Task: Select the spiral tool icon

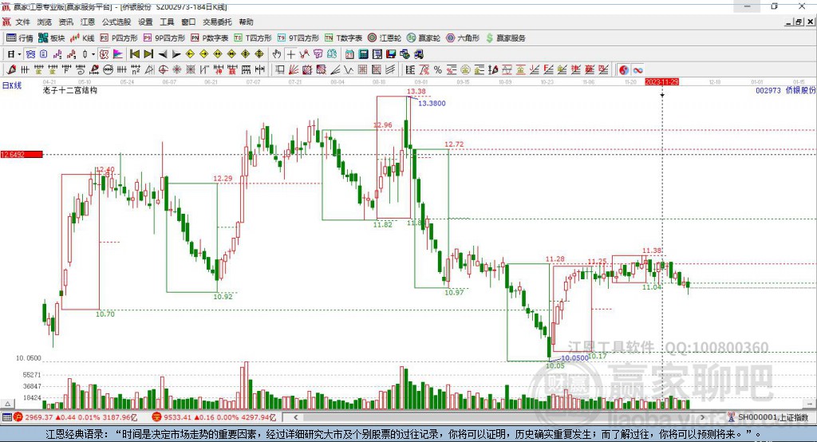Action: coord(81,70)
